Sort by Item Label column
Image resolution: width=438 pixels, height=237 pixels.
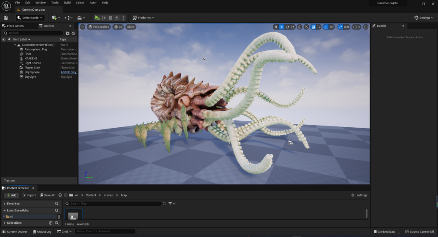pos(21,39)
